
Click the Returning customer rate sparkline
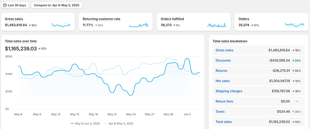point(139,25)
